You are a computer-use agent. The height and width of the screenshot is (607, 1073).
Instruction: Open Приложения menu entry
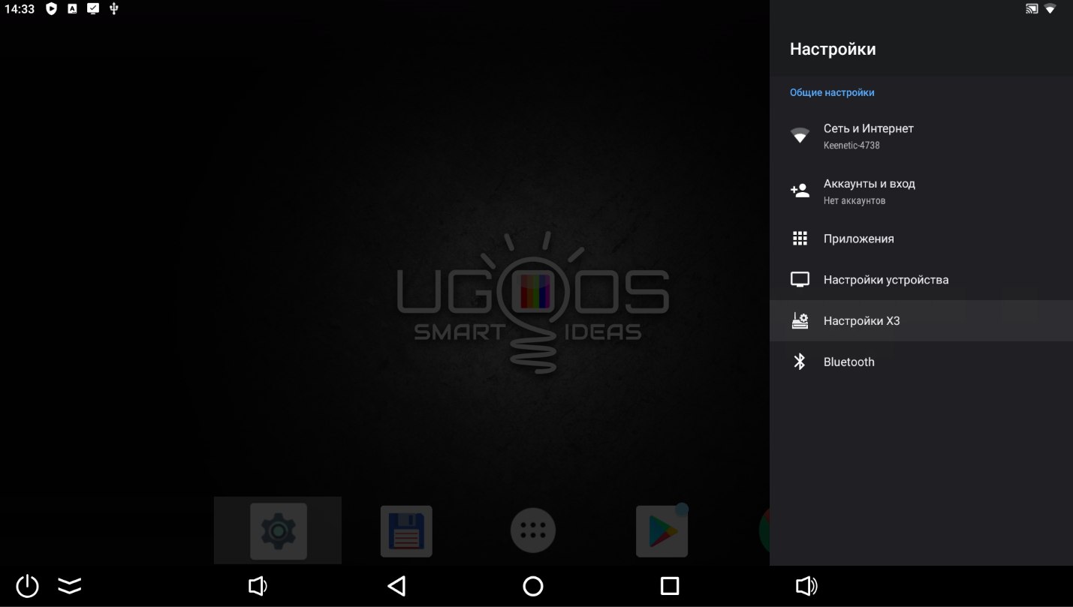coord(921,239)
